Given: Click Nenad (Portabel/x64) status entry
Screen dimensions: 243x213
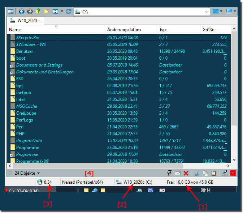Looking at the screenshot, I should tap(82, 182).
